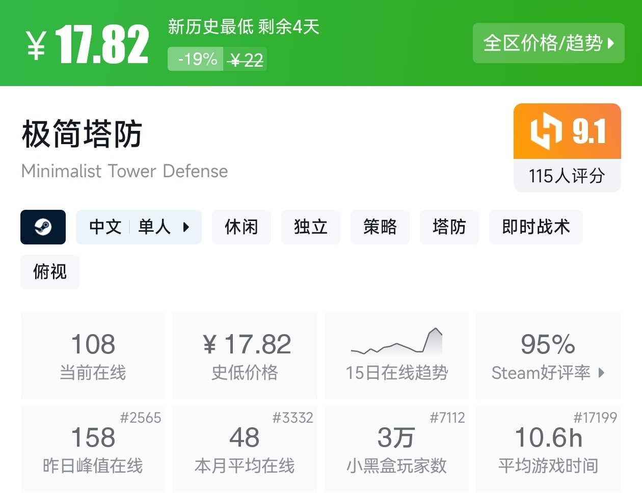Tap the orange Xiaoheihe rating badge
The width and height of the screenshot is (642, 495).
567,131
